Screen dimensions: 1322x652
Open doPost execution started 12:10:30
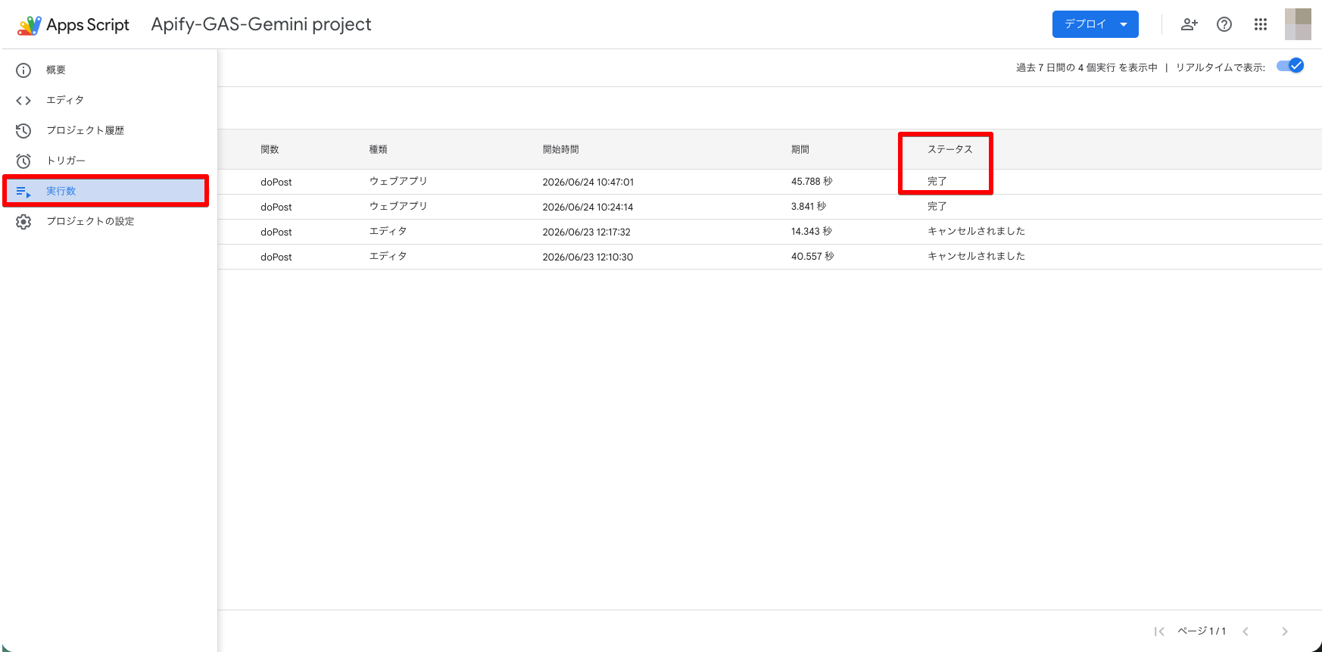point(276,257)
